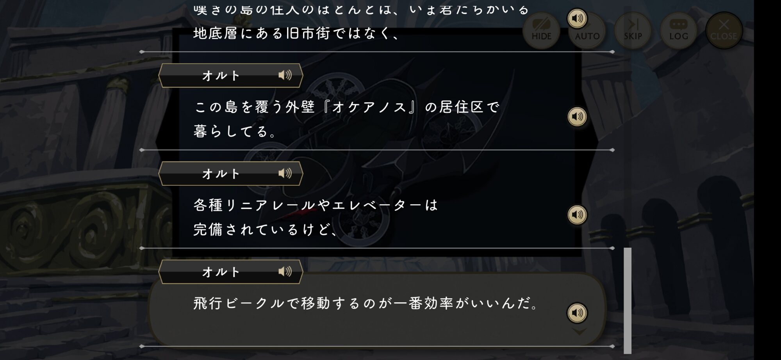Viewport: 781px width, 360px height.
Task: Play voice for the topmost partially visible line
Action: coord(577,18)
